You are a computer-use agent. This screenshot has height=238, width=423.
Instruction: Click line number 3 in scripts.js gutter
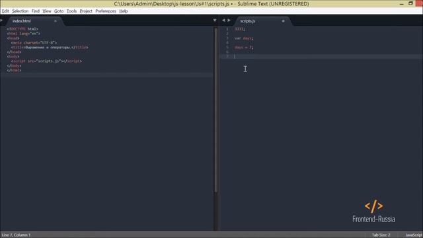pyautogui.click(x=227, y=38)
